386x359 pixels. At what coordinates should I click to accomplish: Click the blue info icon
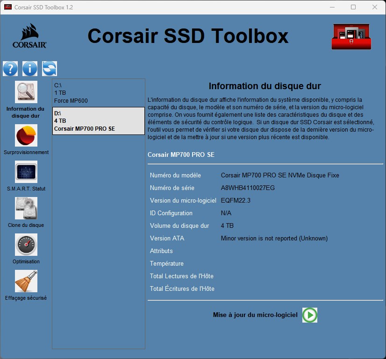click(30, 69)
